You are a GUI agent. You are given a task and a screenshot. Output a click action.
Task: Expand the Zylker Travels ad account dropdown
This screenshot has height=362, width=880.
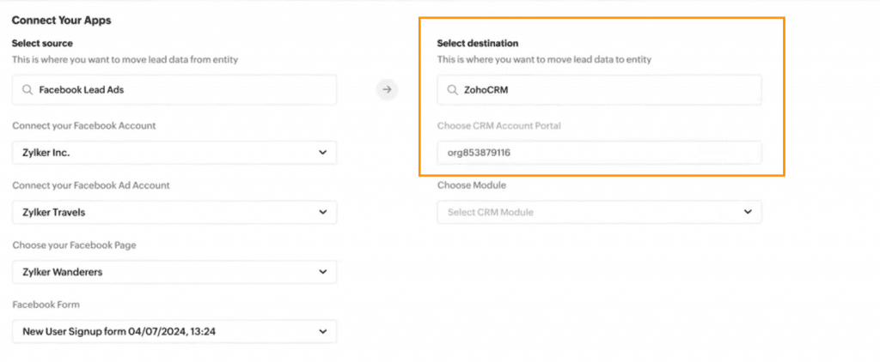click(x=174, y=213)
